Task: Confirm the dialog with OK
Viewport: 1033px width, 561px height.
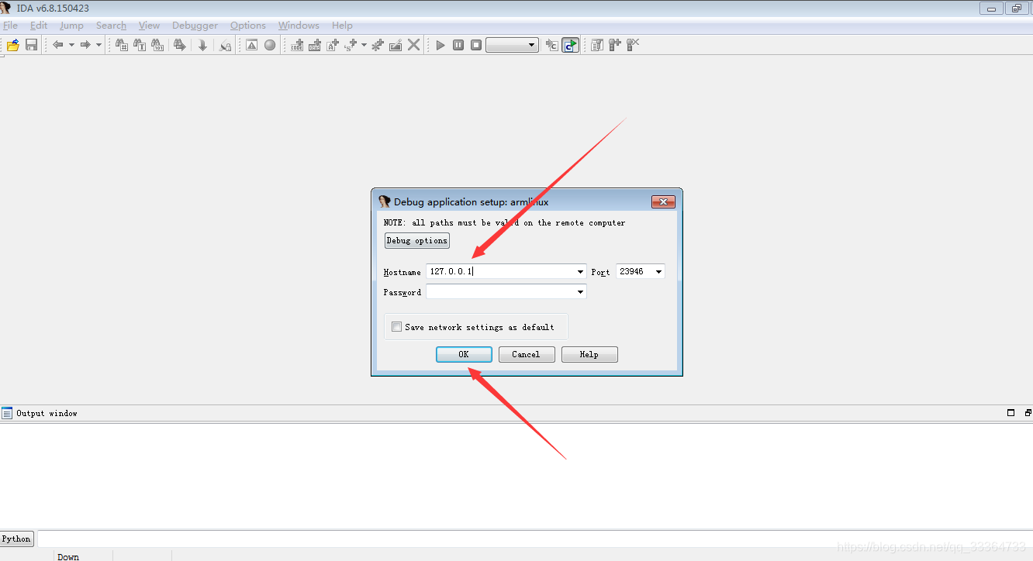Action: 464,354
